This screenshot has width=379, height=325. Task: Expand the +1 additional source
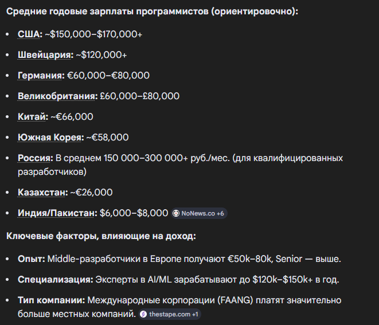point(194,314)
